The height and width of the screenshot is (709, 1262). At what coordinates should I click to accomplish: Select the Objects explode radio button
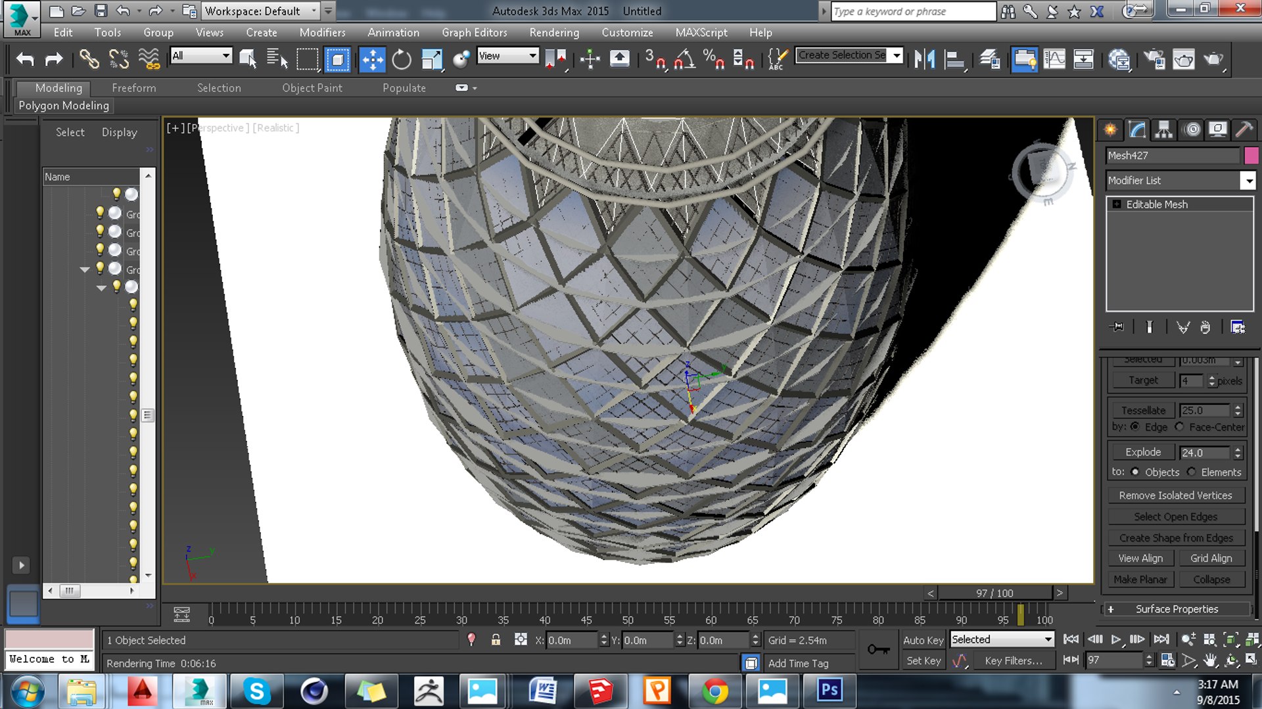pyautogui.click(x=1135, y=472)
